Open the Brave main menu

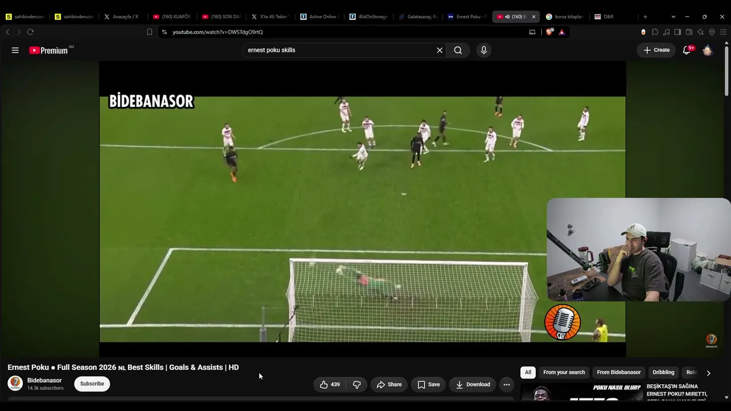coord(722,32)
